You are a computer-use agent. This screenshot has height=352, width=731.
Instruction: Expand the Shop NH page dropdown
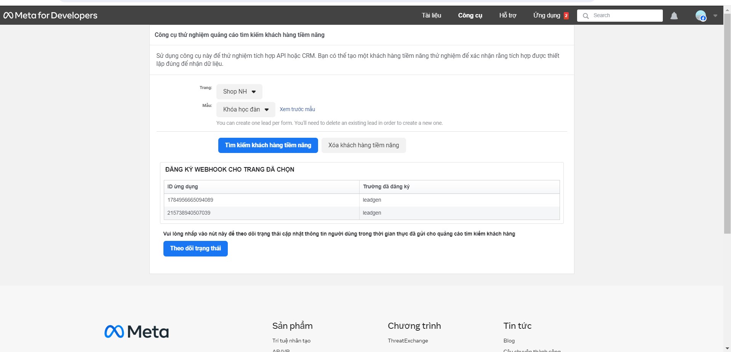click(x=239, y=92)
